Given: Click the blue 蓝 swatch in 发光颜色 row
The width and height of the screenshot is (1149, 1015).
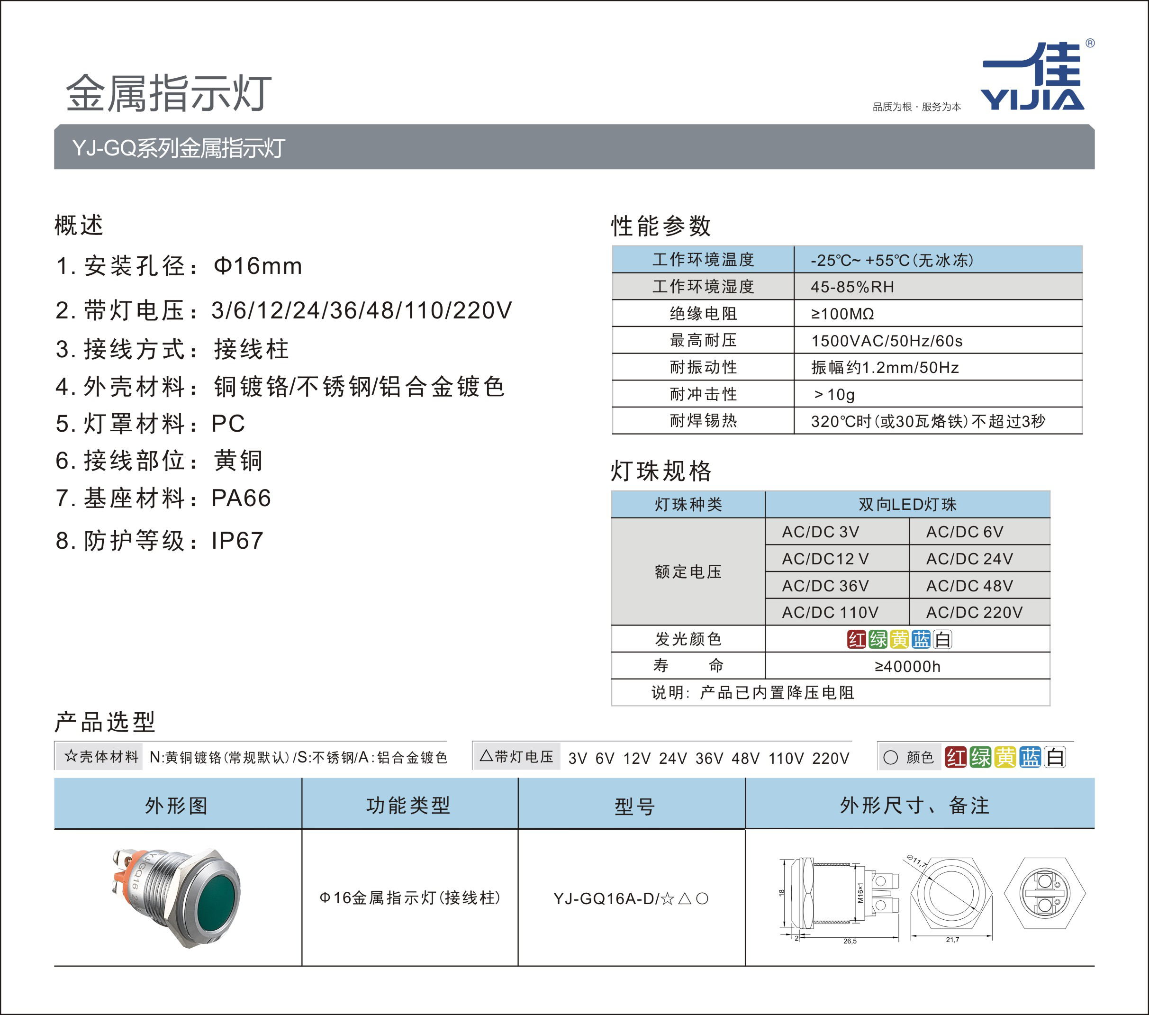Looking at the screenshot, I should click(x=921, y=639).
